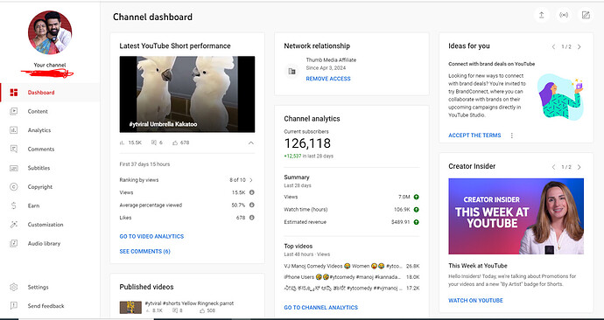Screen dimensions: 604x320
Task: Go to previous card in Ideas for you
Action: tap(553, 47)
